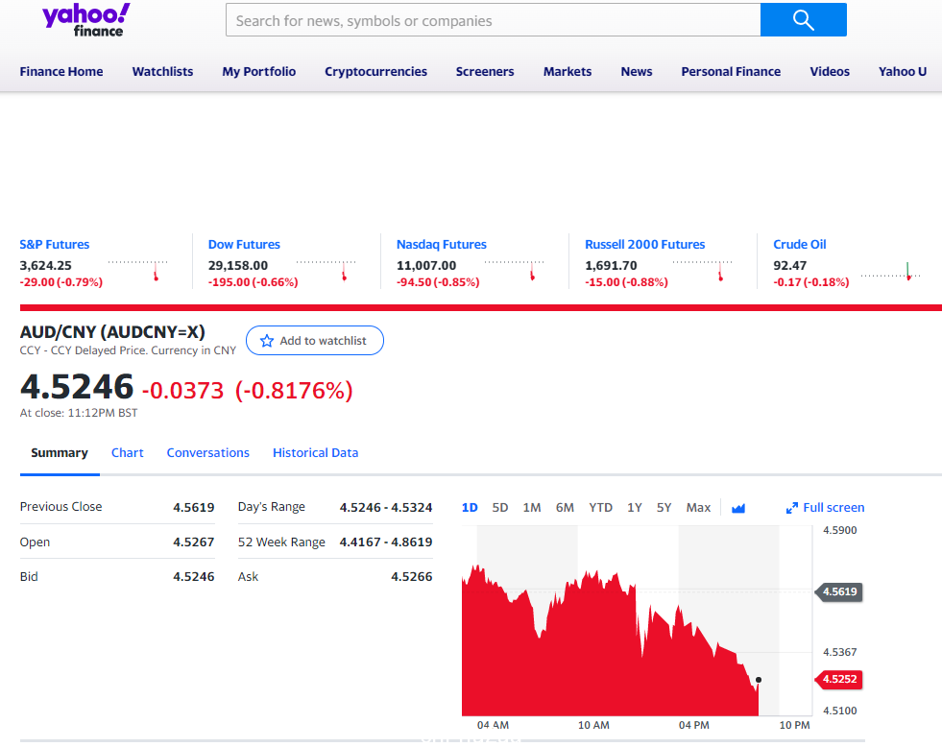Click the blue search magnifier button

803,20
